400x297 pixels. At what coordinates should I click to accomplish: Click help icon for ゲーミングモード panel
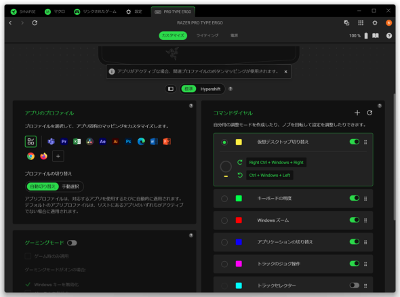click(191, 235)
